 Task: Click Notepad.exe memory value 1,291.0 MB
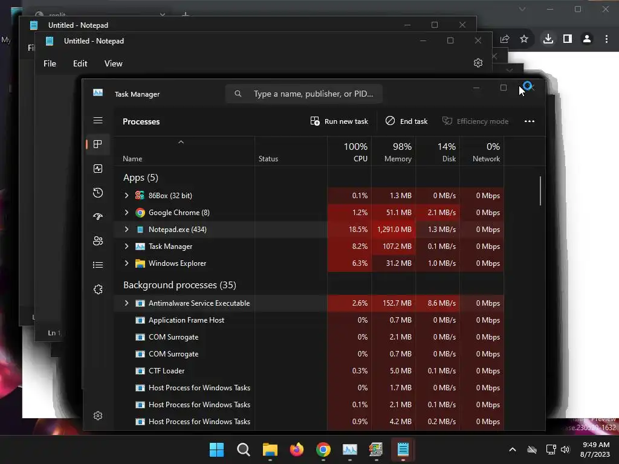394,229
